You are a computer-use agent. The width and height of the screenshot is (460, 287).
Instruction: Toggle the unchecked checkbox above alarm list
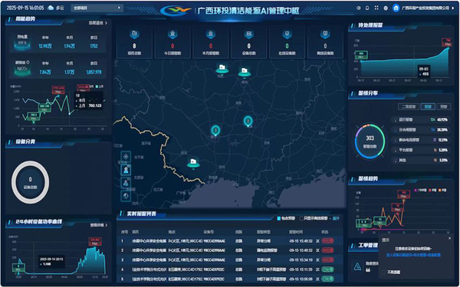(301, 218)
